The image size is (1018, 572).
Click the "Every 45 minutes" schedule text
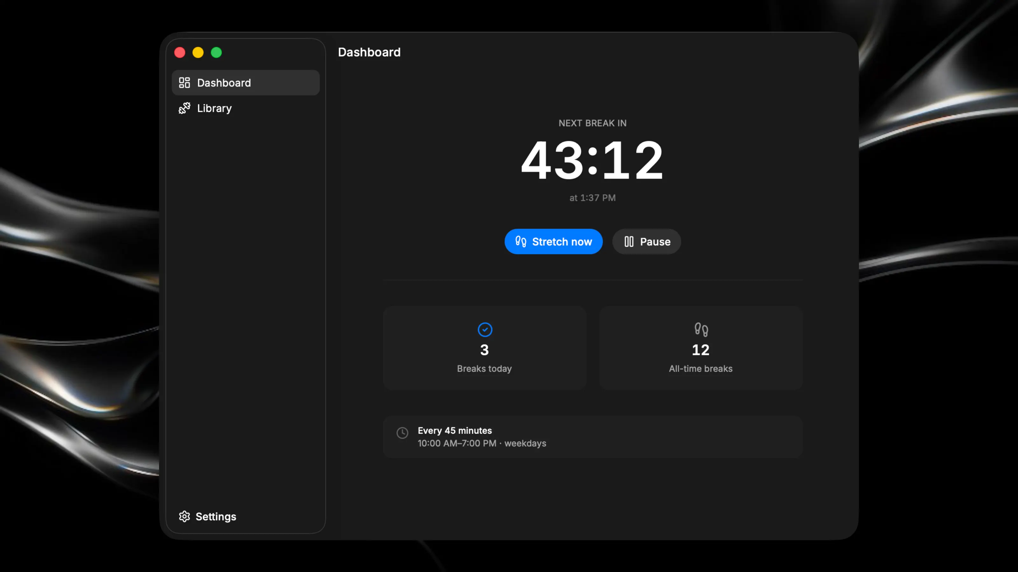455,431
